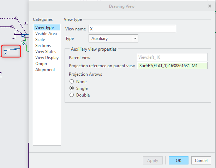Click the X projection arrow in drawing
The height and width of the screenshot is (168, 216).
click(11, 51)
